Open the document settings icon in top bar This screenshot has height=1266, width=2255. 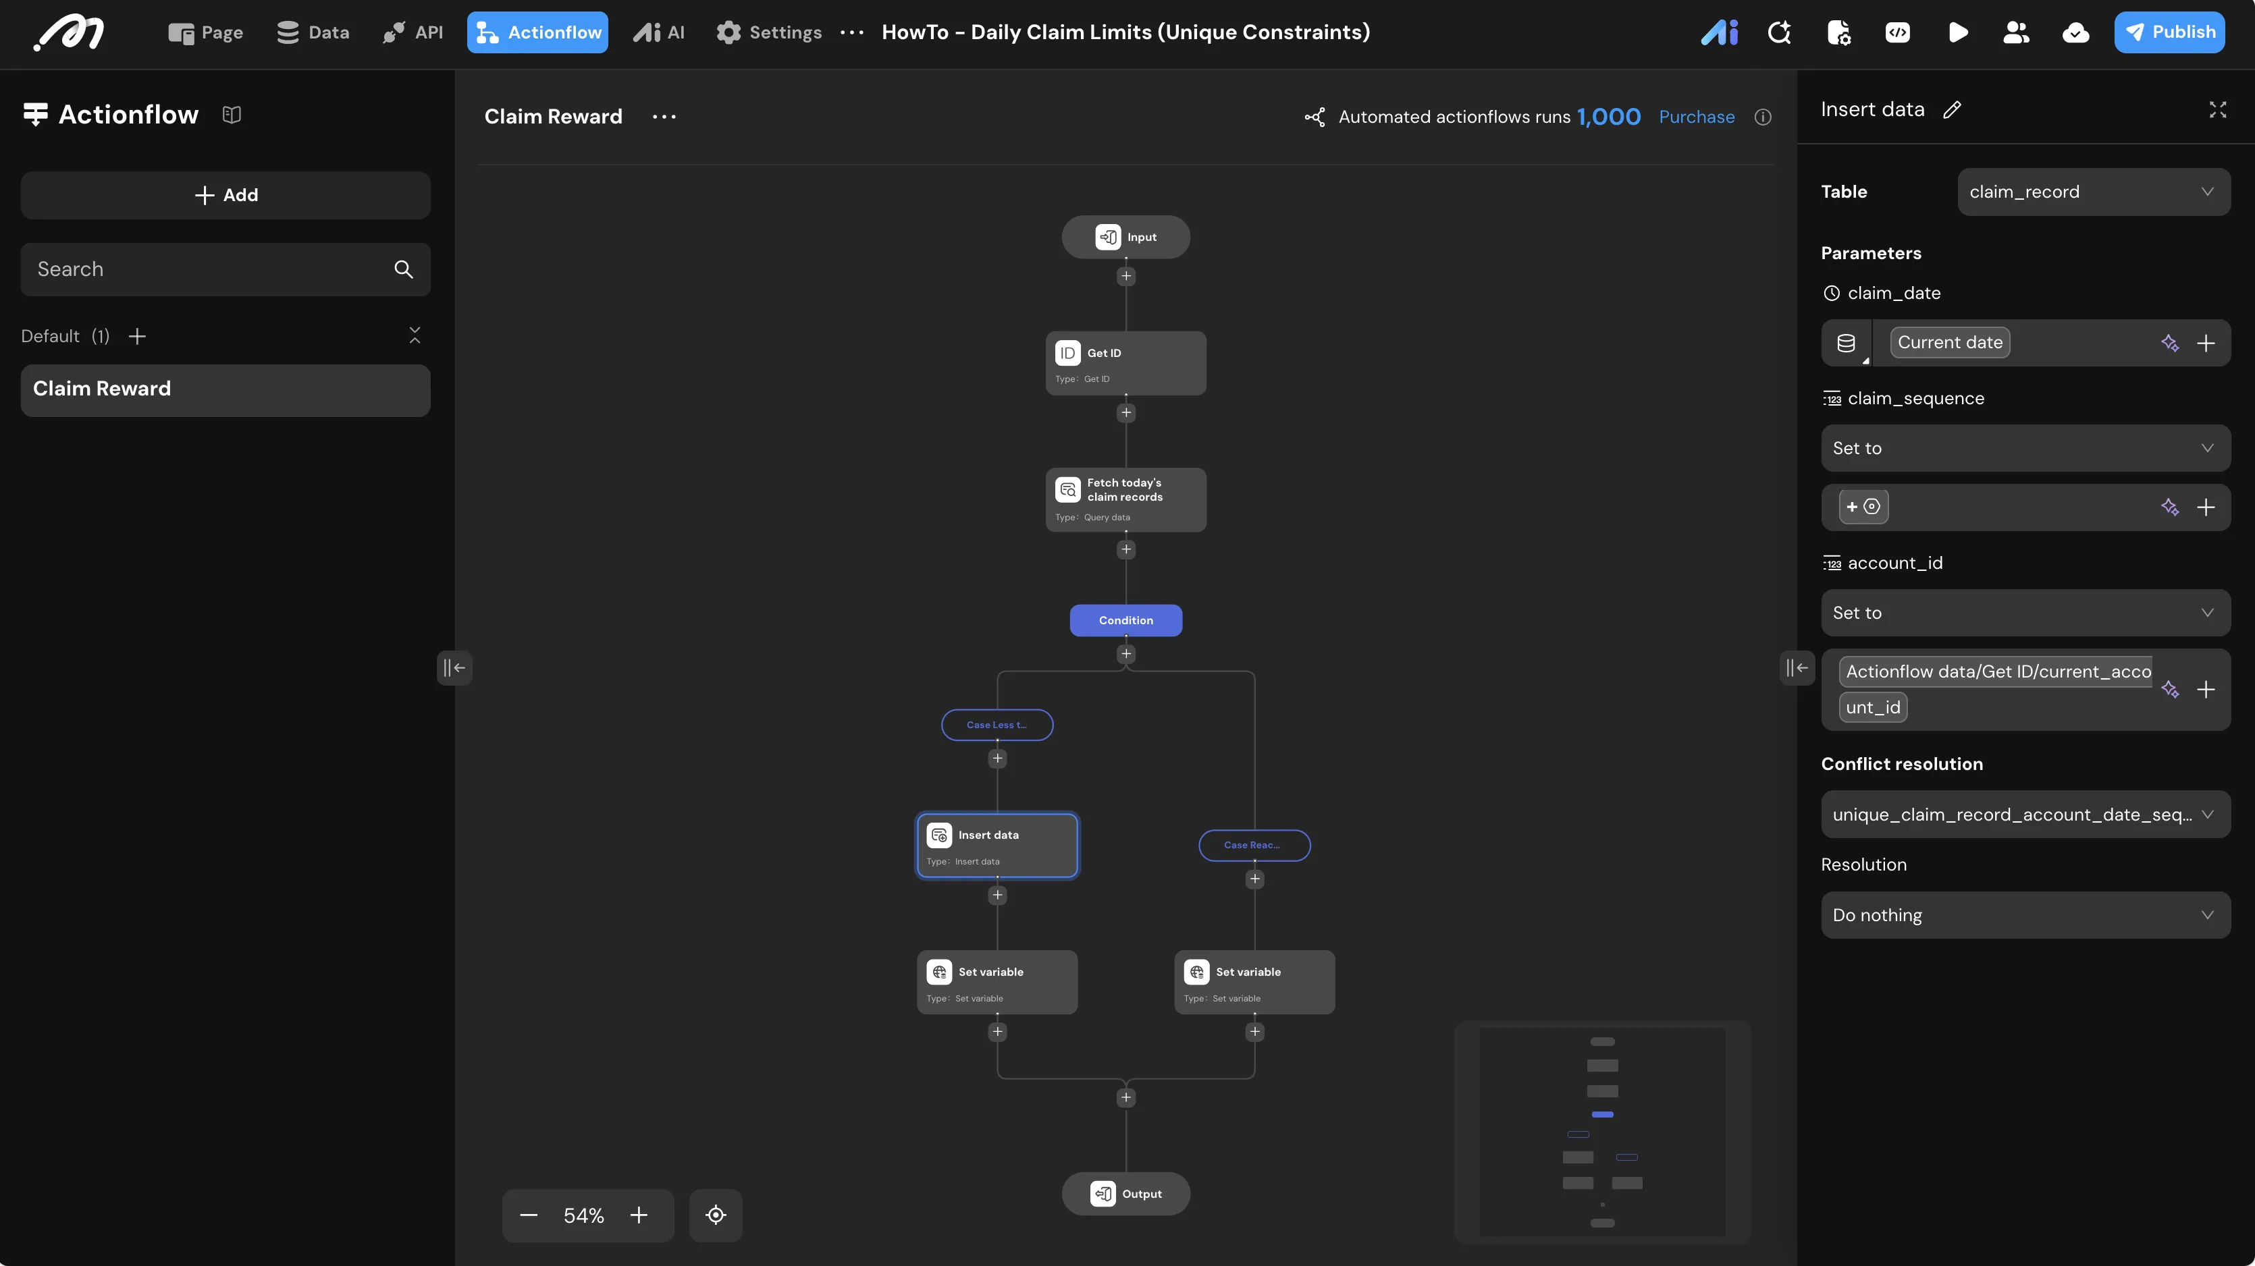1838,32
